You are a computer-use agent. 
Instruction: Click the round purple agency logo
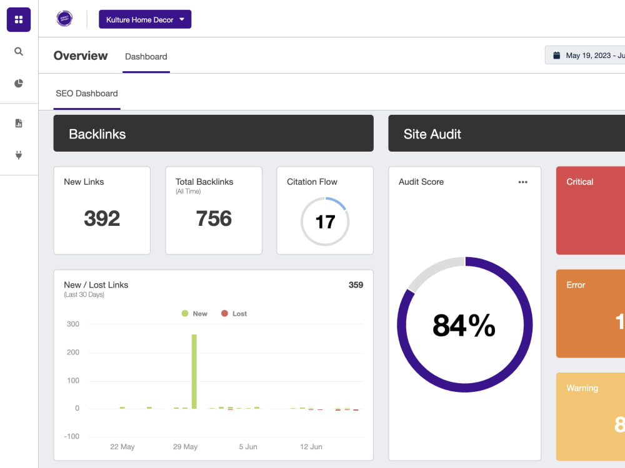pyautogui.click(x=64, y=18)
